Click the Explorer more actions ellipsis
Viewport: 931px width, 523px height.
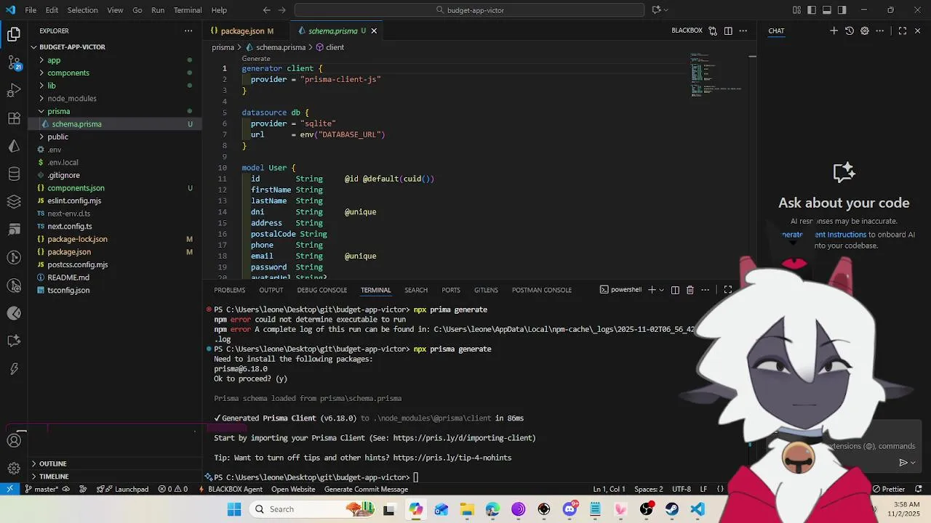click(x=188, y=31)
